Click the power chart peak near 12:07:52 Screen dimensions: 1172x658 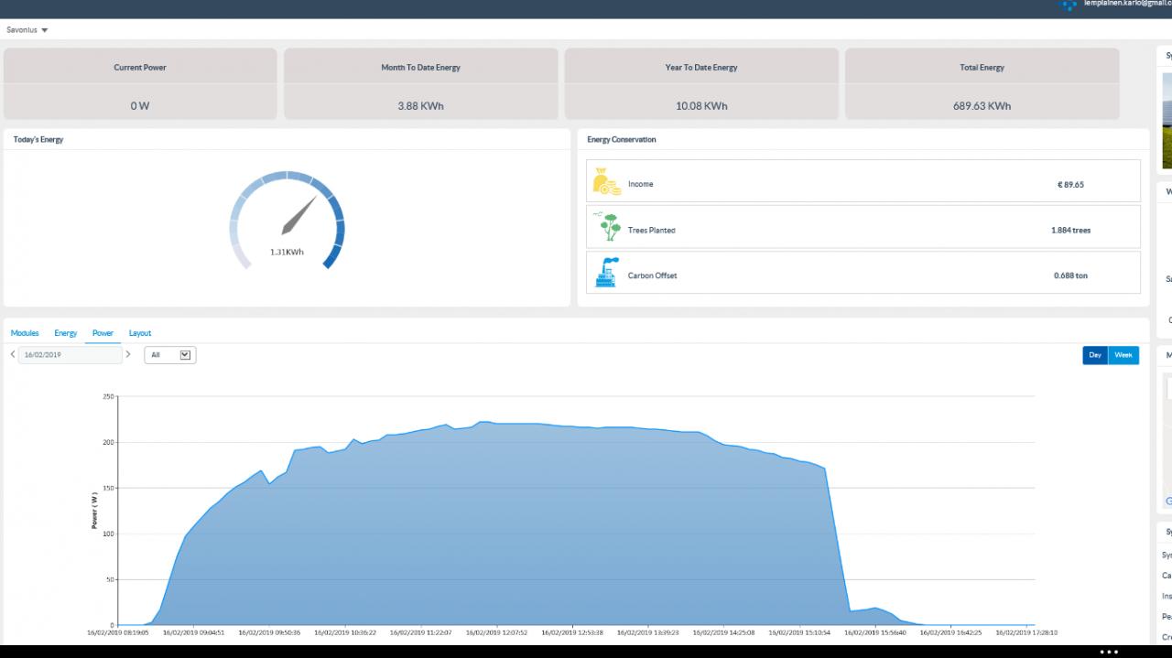pos(483,422)
